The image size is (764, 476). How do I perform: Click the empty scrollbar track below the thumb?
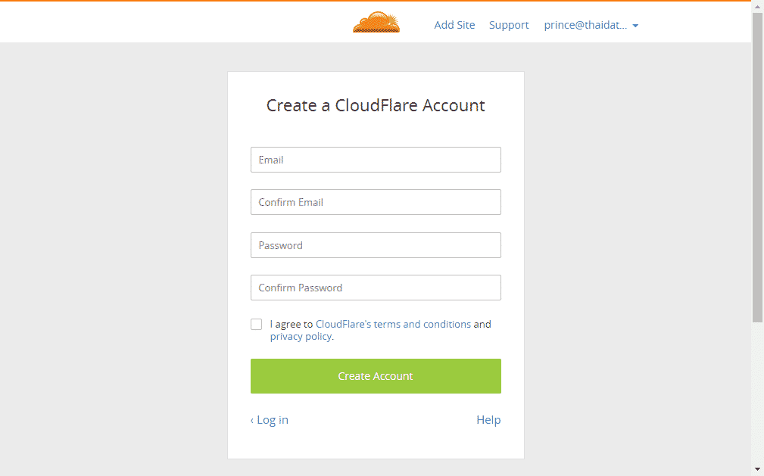(757, 394)
